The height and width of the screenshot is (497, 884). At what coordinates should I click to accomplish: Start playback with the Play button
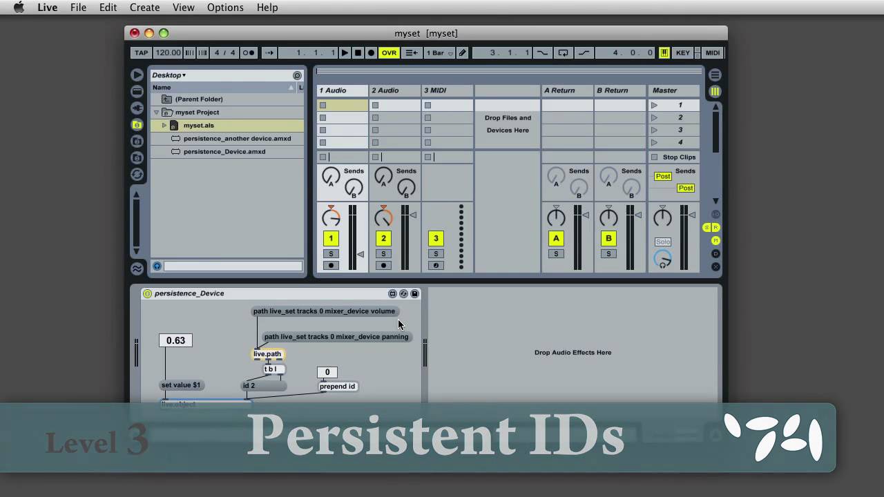345,53
